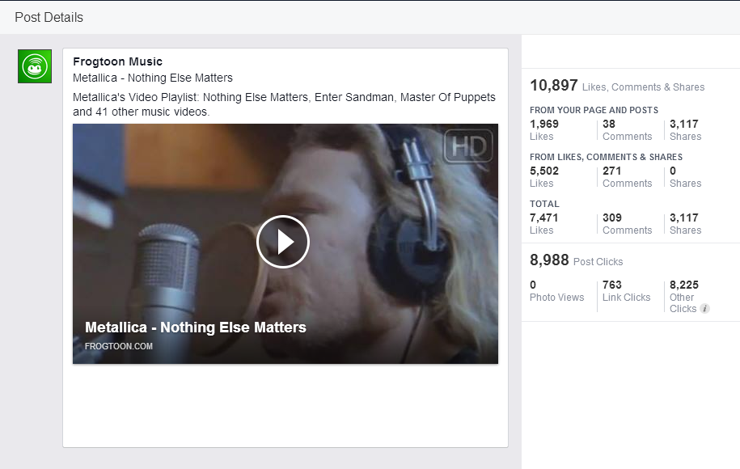Click the FROGTOON.COM source link
740x469 pixels.
click(118, 347)
